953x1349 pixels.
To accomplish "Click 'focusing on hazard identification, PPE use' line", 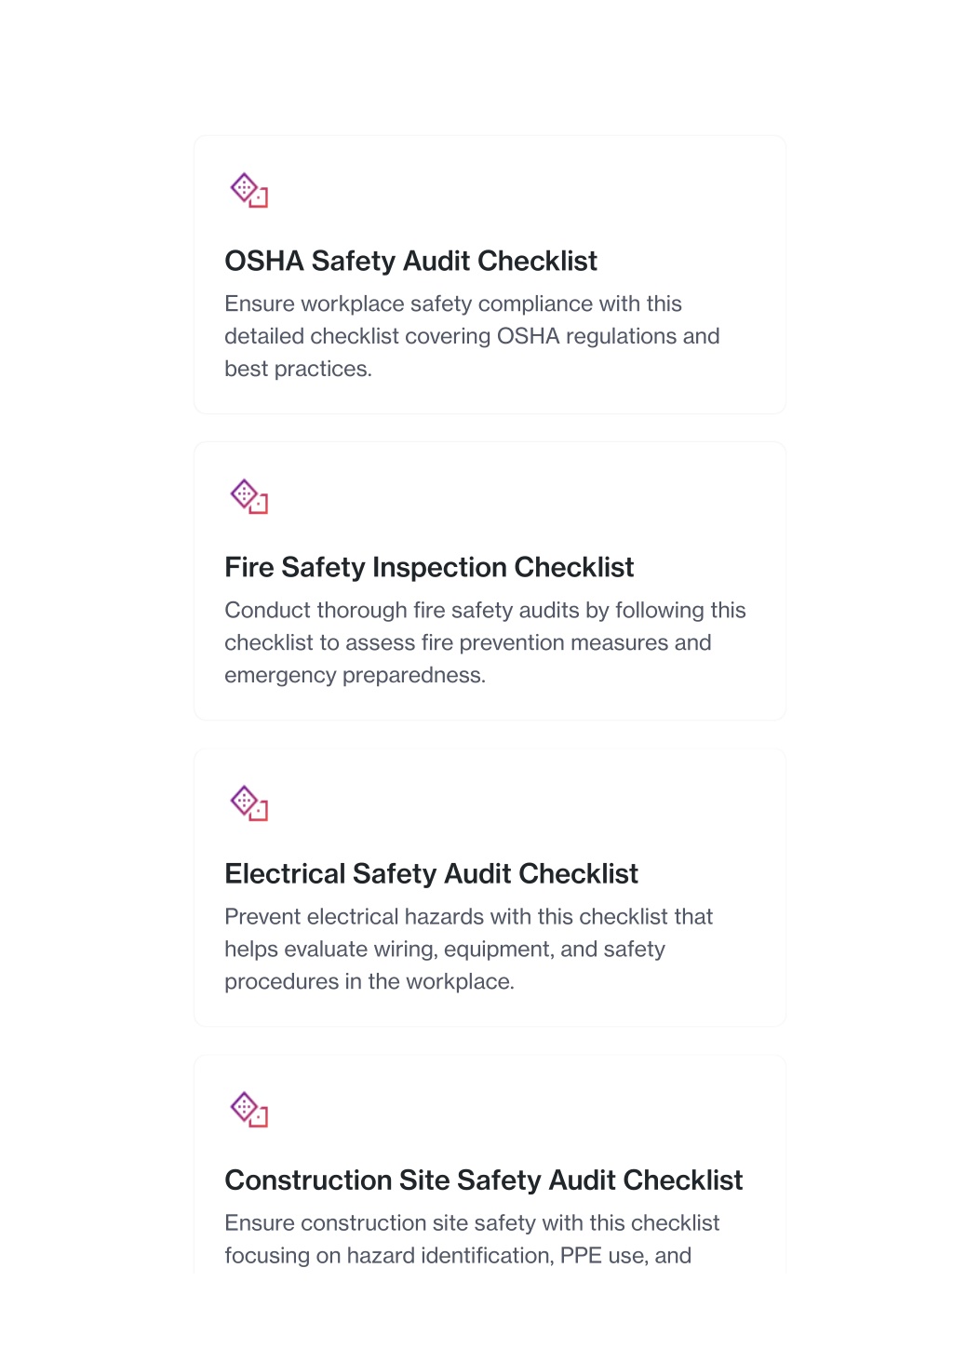I will tap(458, 1255).
